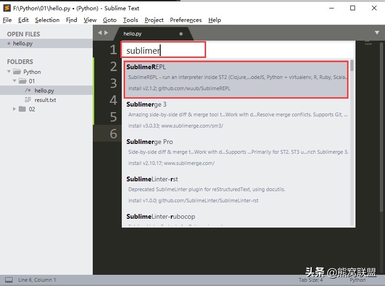The height and width of the screenshot is (286, 385).
Task: Close hello.py tab via unsaved dot
Action: point(181,34)
